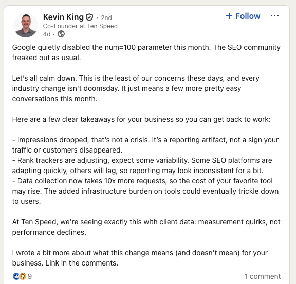Click the globe public visibility icon
Viewport: 296px width, 284px height.
(61, 34)
